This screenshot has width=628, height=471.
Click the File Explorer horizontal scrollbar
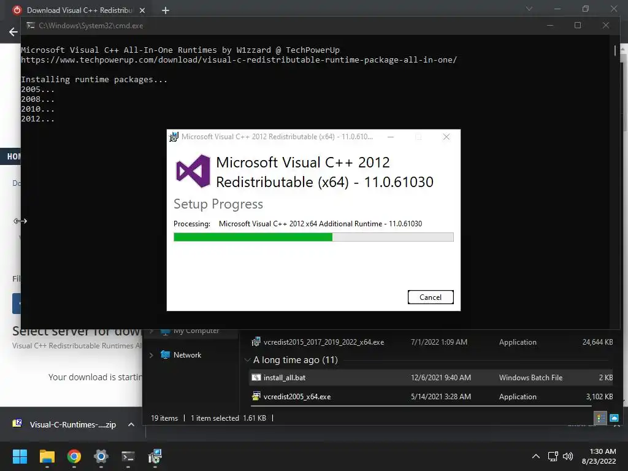pyautogui.click(x=421, y=406)
